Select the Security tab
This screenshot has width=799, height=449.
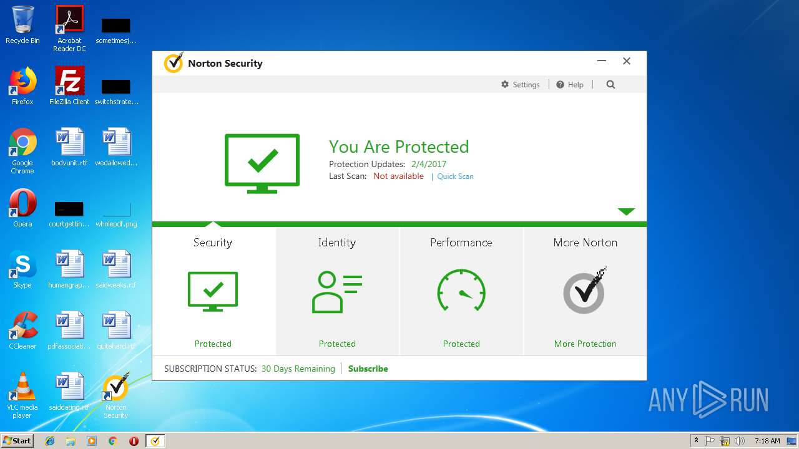tap(213, 291)
